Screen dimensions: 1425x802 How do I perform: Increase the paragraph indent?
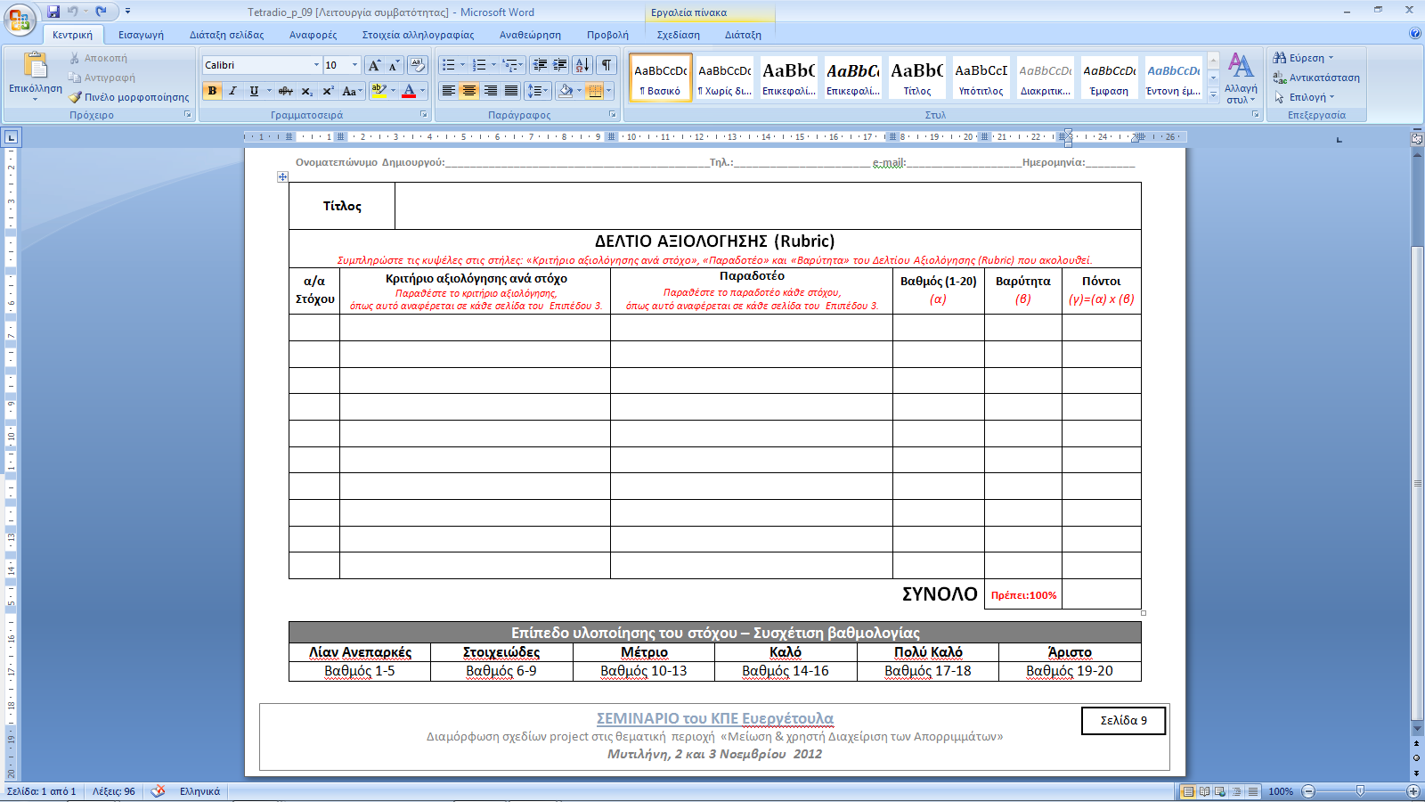pyautogui.click(x=560, y=65)
